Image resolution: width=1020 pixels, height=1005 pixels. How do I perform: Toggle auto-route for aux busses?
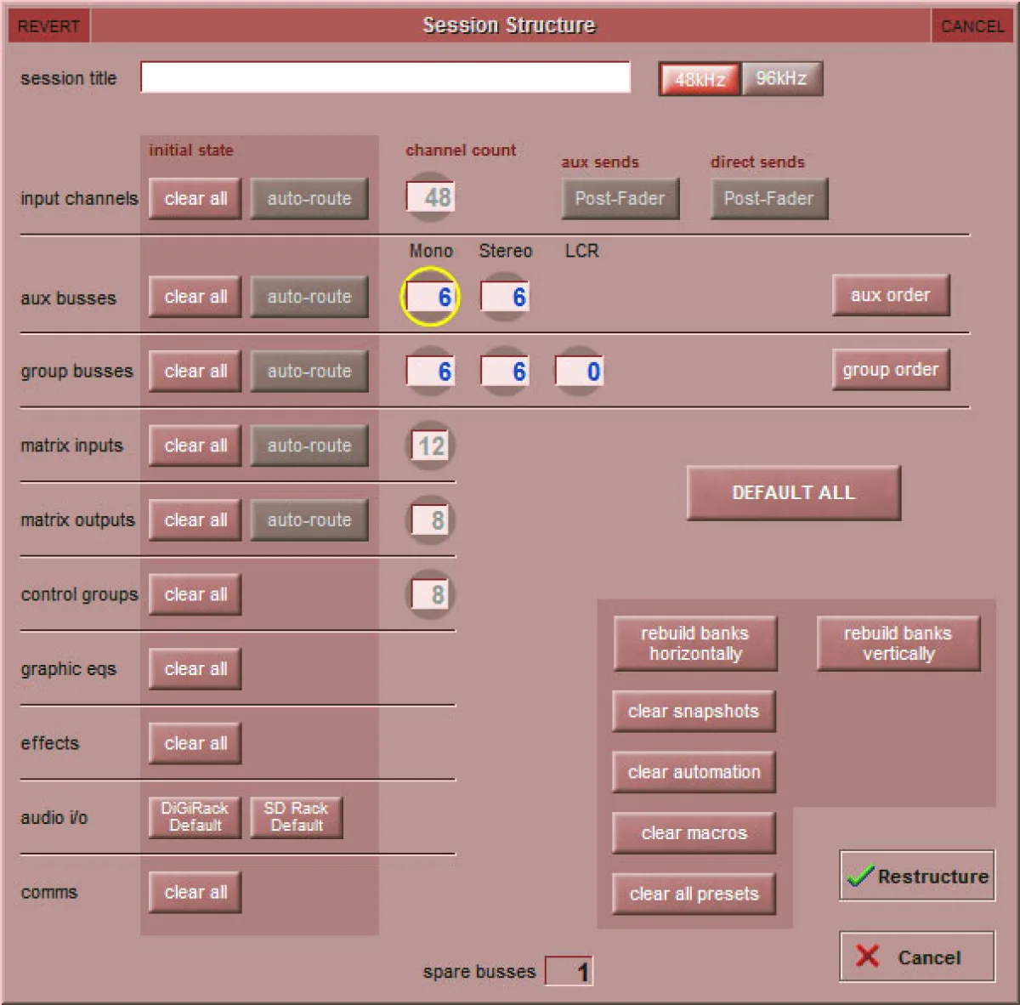pos(309,297)
